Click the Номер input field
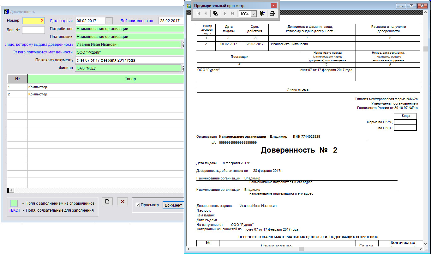This screenshot has height=254, width=431. 33,21
